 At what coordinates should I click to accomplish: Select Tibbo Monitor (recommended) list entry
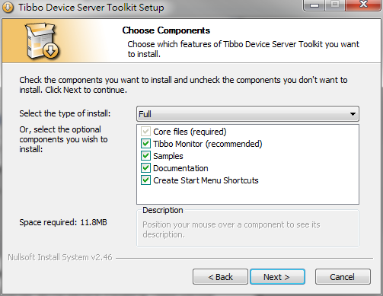[208, 144]
